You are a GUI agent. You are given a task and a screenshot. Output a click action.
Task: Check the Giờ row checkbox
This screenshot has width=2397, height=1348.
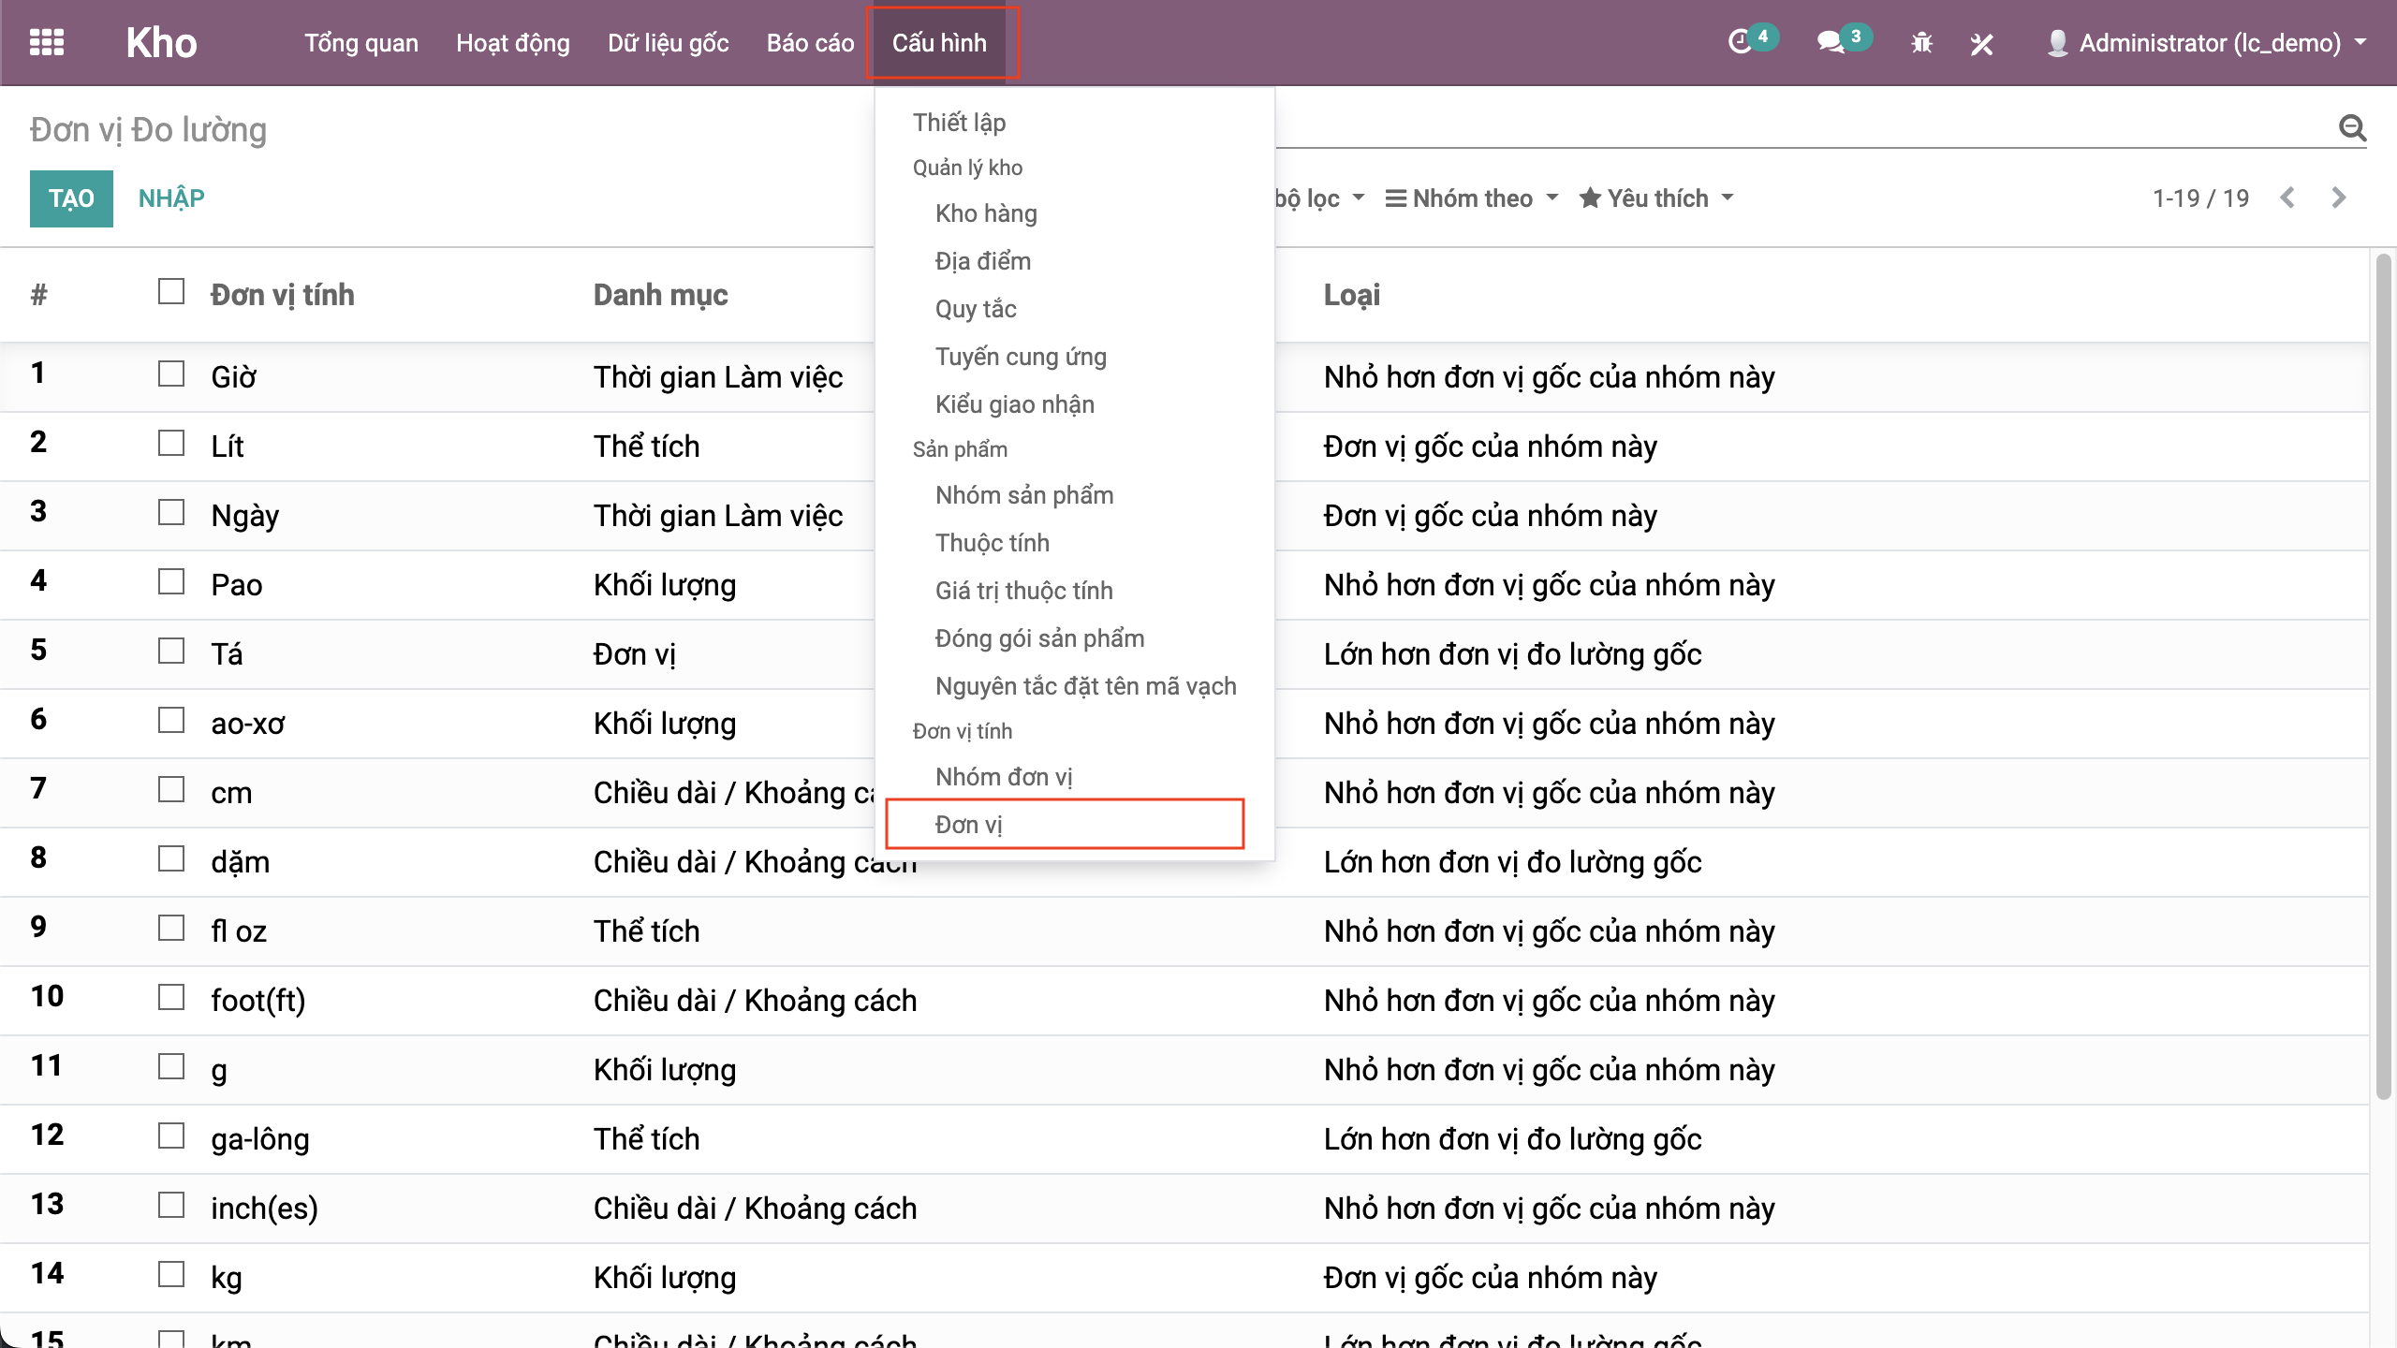[171, 374]
